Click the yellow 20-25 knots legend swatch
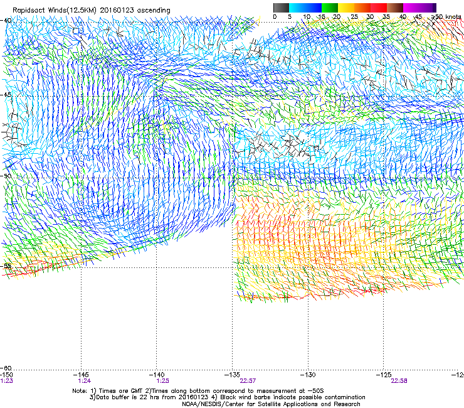The height and width of the screenshot is (408, 464). click(346, 8)
